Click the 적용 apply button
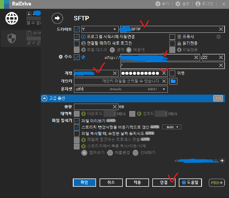 pyautogui.click(x=137, y=182)
